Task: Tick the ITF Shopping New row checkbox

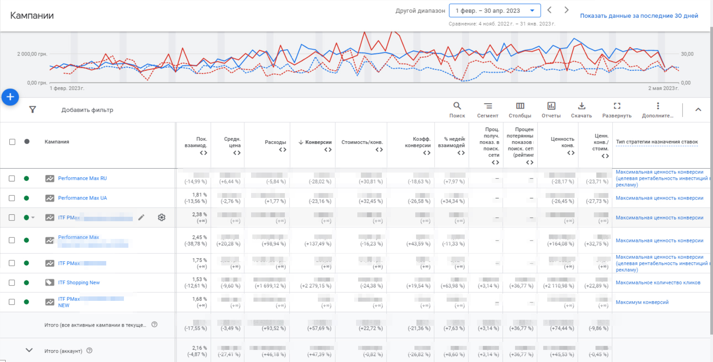Action: (x=12, y=283)
